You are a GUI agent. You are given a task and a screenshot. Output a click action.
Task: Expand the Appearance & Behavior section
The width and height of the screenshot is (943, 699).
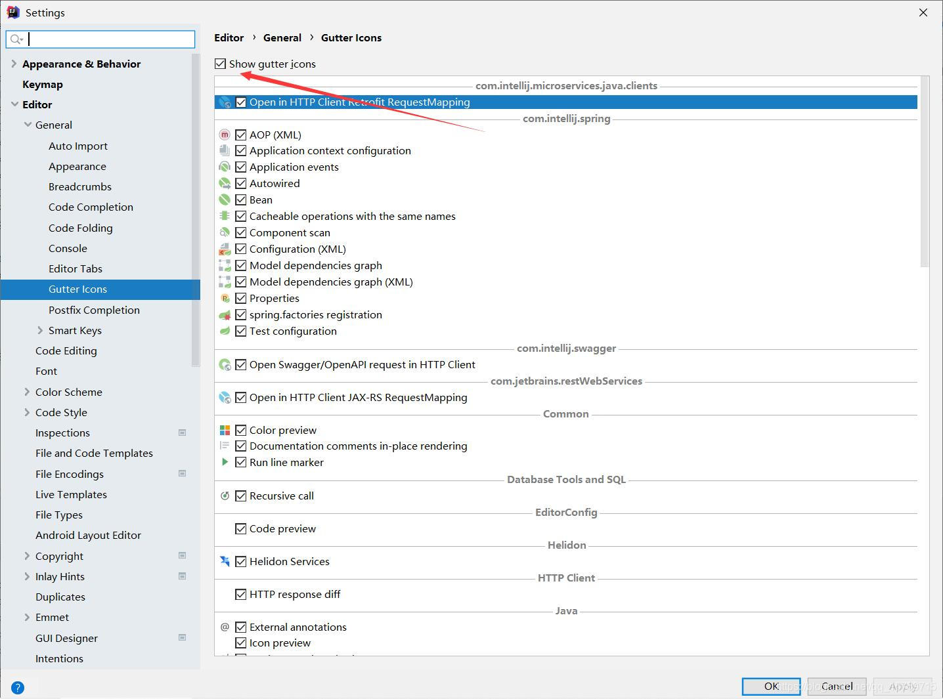pyautogui.click(x=14, y=64)
